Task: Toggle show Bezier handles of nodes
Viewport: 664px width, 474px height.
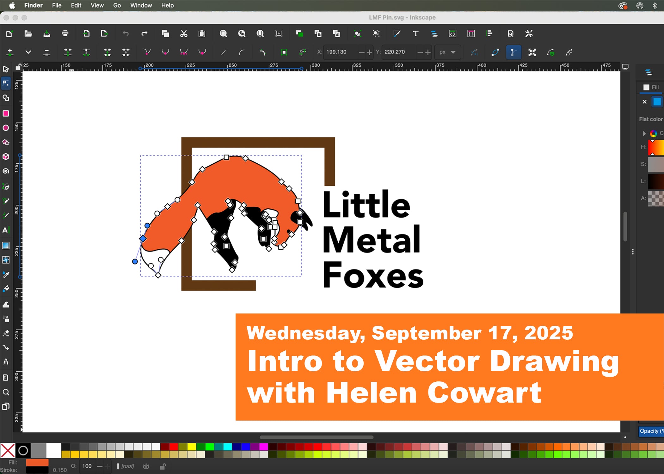Action: point(513,52)
